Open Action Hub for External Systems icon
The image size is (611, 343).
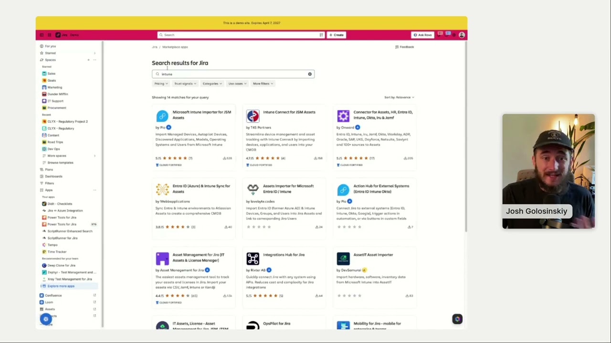(343, 190)
